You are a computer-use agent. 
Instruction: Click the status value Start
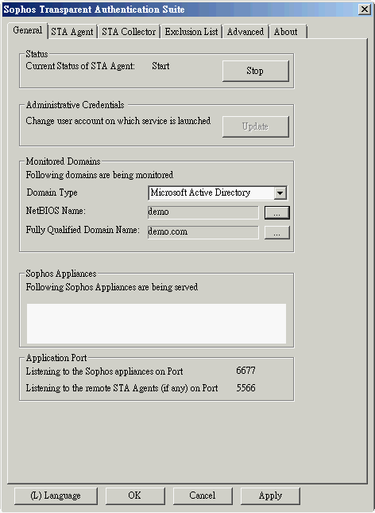(160, 66)
